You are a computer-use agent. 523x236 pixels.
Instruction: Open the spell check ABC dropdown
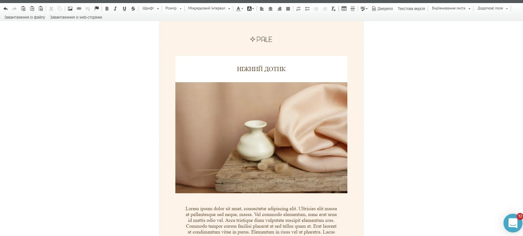click(x=364, y=9)
